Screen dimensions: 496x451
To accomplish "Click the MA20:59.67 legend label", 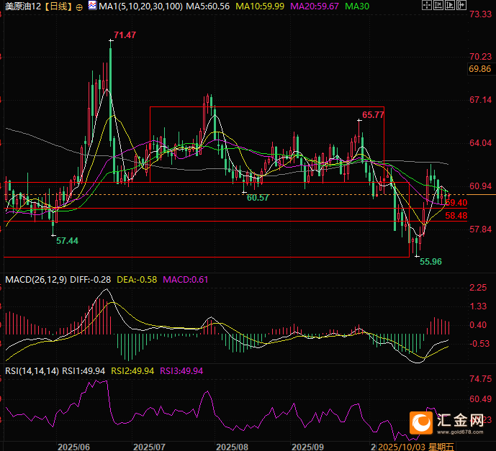I will tap(315, 6).
